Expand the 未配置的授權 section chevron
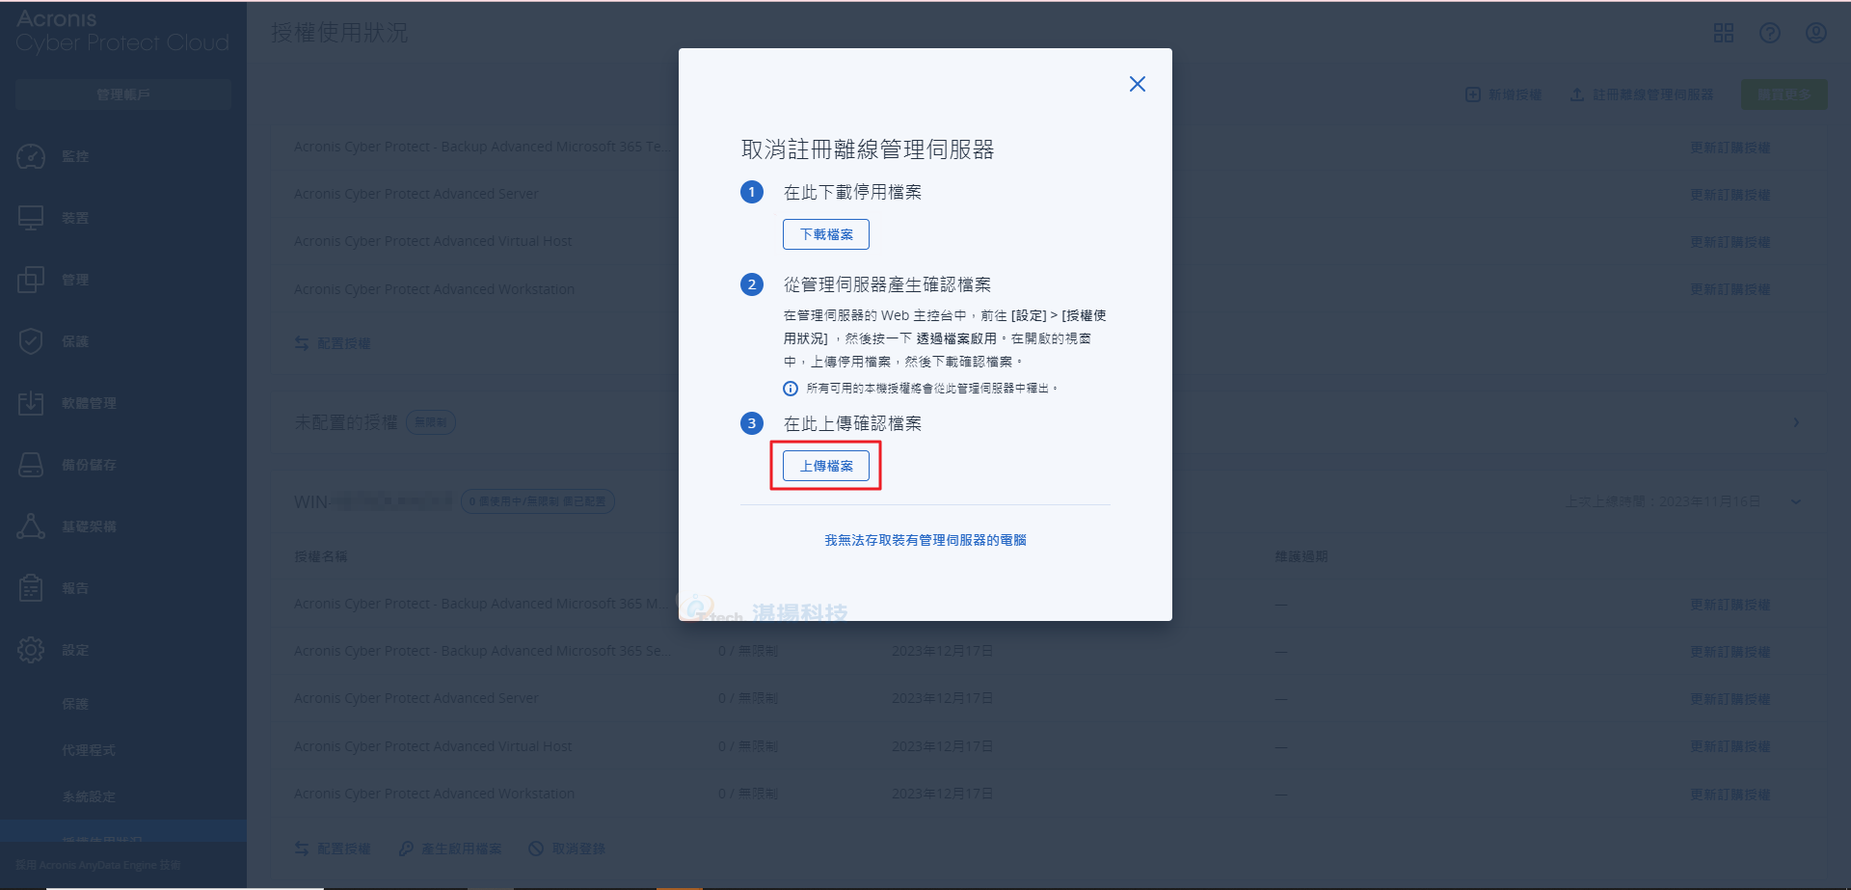This screenshot has height=890, width=1851. [x=1796, y=422]
